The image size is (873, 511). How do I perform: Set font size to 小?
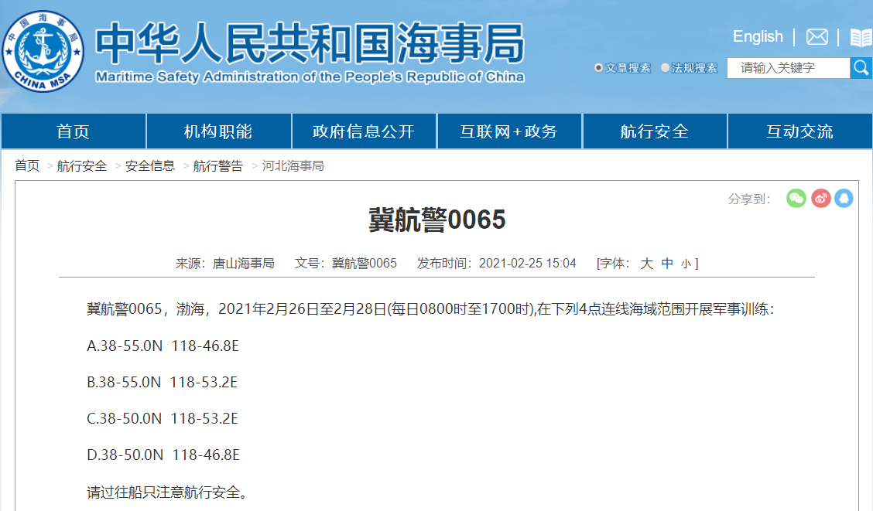coord(686,264)
